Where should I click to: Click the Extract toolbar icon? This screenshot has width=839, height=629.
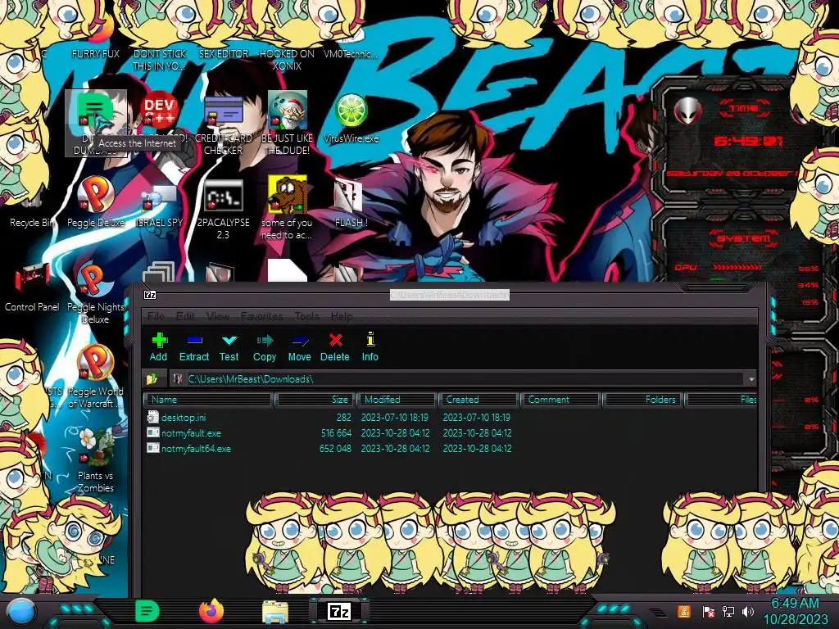coord(193,346)
